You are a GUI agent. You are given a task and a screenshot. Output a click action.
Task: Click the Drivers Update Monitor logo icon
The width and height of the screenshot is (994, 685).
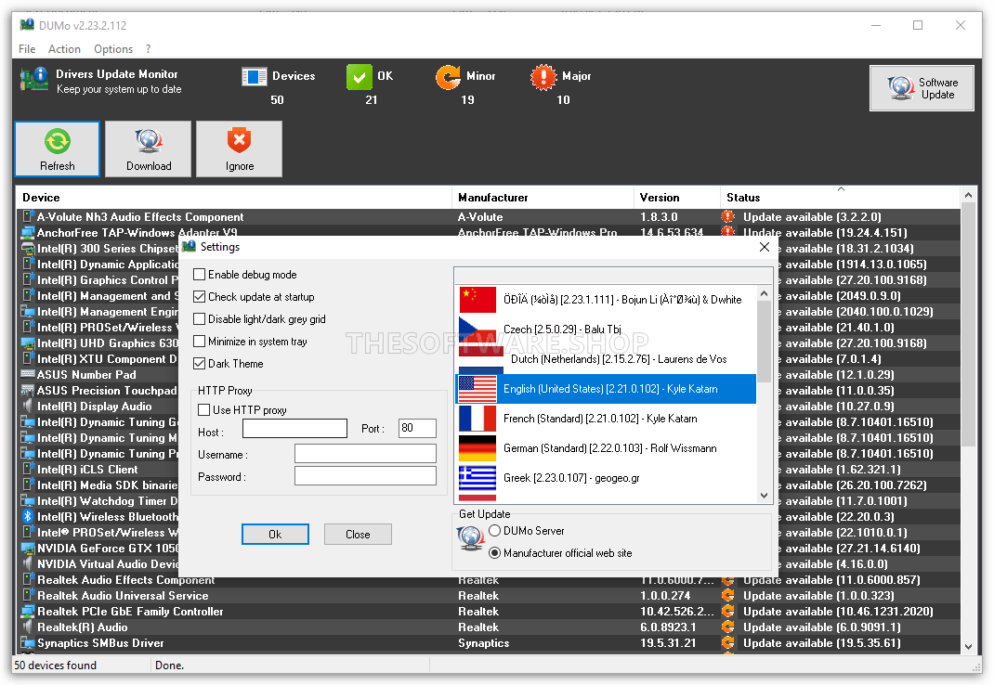click(x=34, y=79)
